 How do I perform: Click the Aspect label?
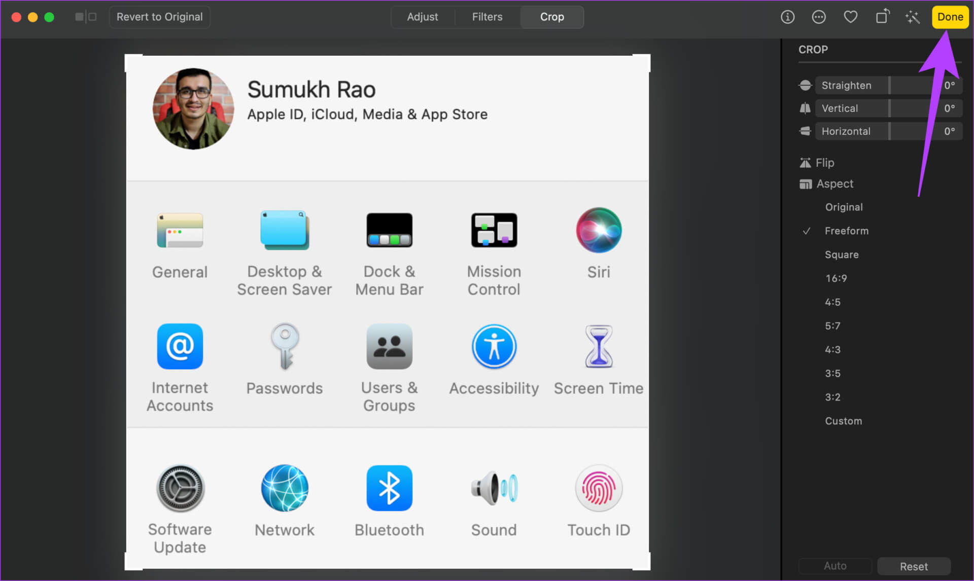[835, 184]
